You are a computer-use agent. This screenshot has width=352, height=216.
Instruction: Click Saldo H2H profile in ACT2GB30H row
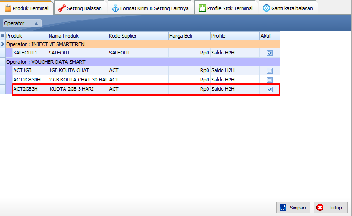pyautogui.click(x=235, y=80)
